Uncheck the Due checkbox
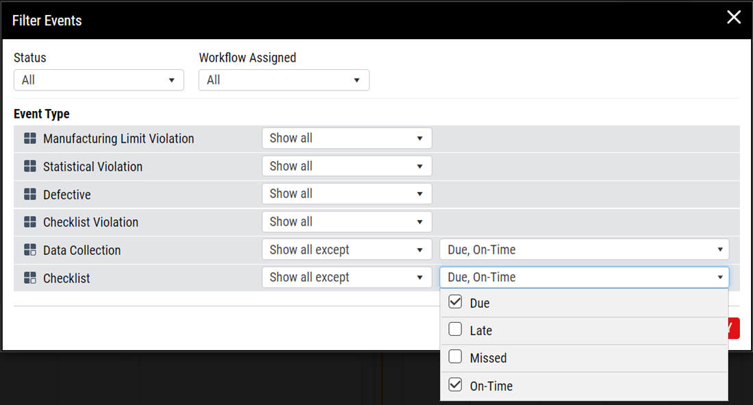Image resolution: width=753 pixels, height=405 pixels. click(x=455, y=302)
